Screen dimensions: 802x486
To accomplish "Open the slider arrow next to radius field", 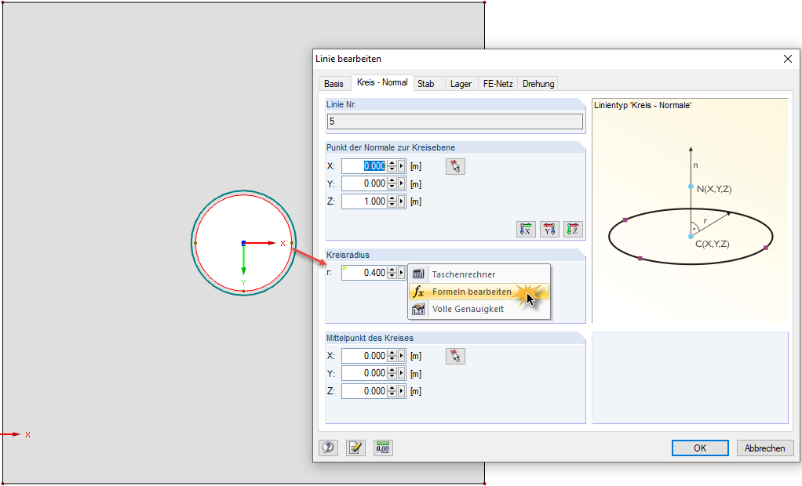I will 402,272.
